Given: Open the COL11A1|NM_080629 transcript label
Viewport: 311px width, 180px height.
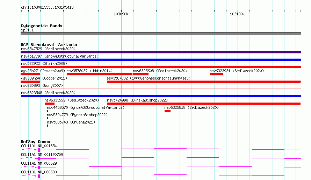Looking at the screenshot, I should tap(39, 163).
